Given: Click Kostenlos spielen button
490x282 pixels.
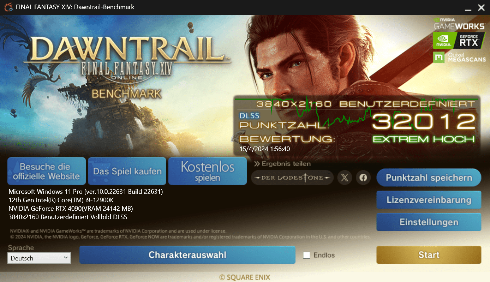Looking at the screenshot, I should pos(208,171).
